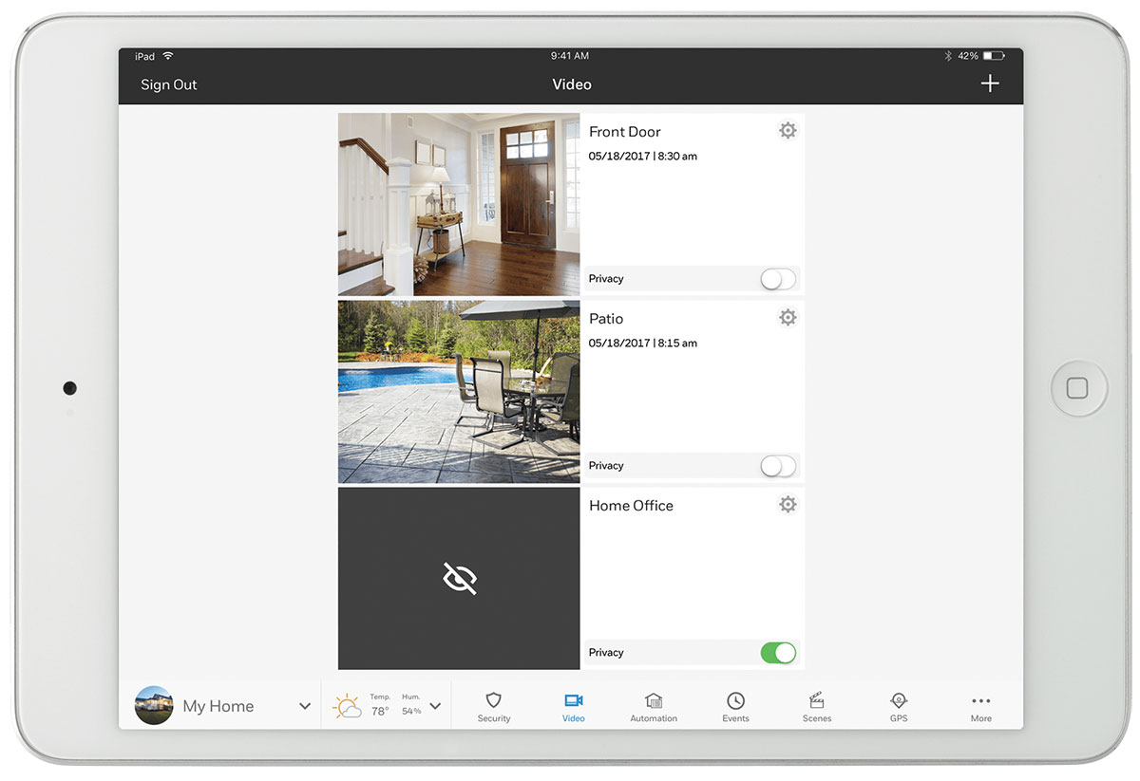Select the Video tab
The image size is (1140, 781).
point(574,707)
